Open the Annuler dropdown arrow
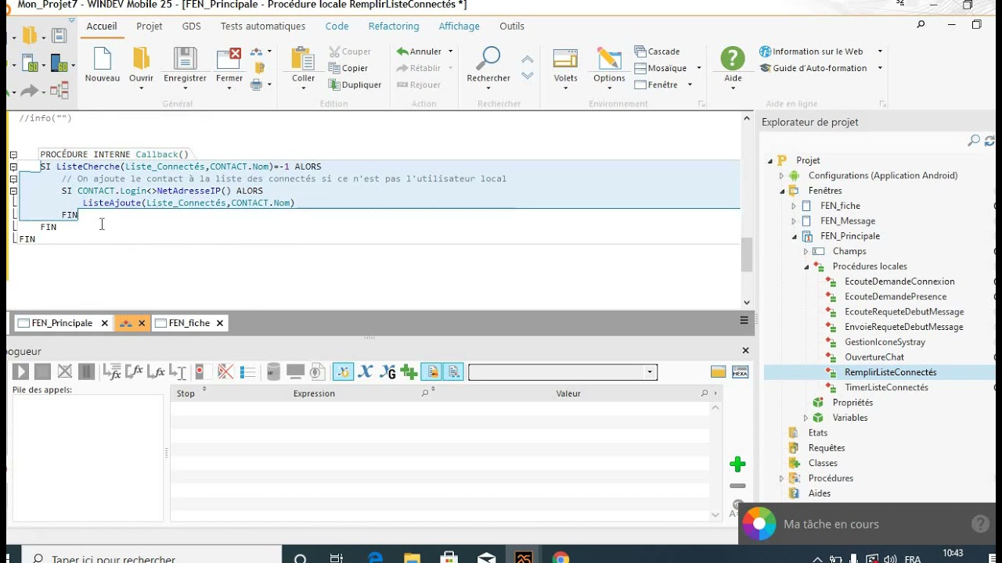 (450, 52)
